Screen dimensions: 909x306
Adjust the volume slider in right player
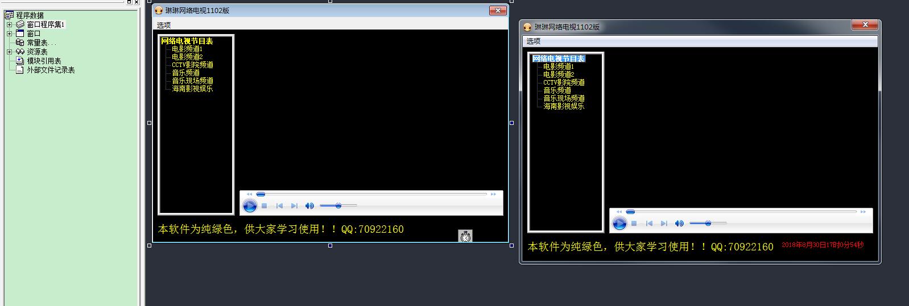(708, 224)
